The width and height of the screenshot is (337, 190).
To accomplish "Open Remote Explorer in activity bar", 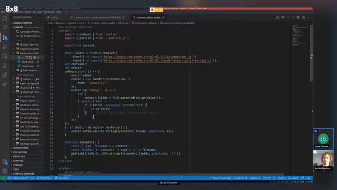I will point(5,56).
